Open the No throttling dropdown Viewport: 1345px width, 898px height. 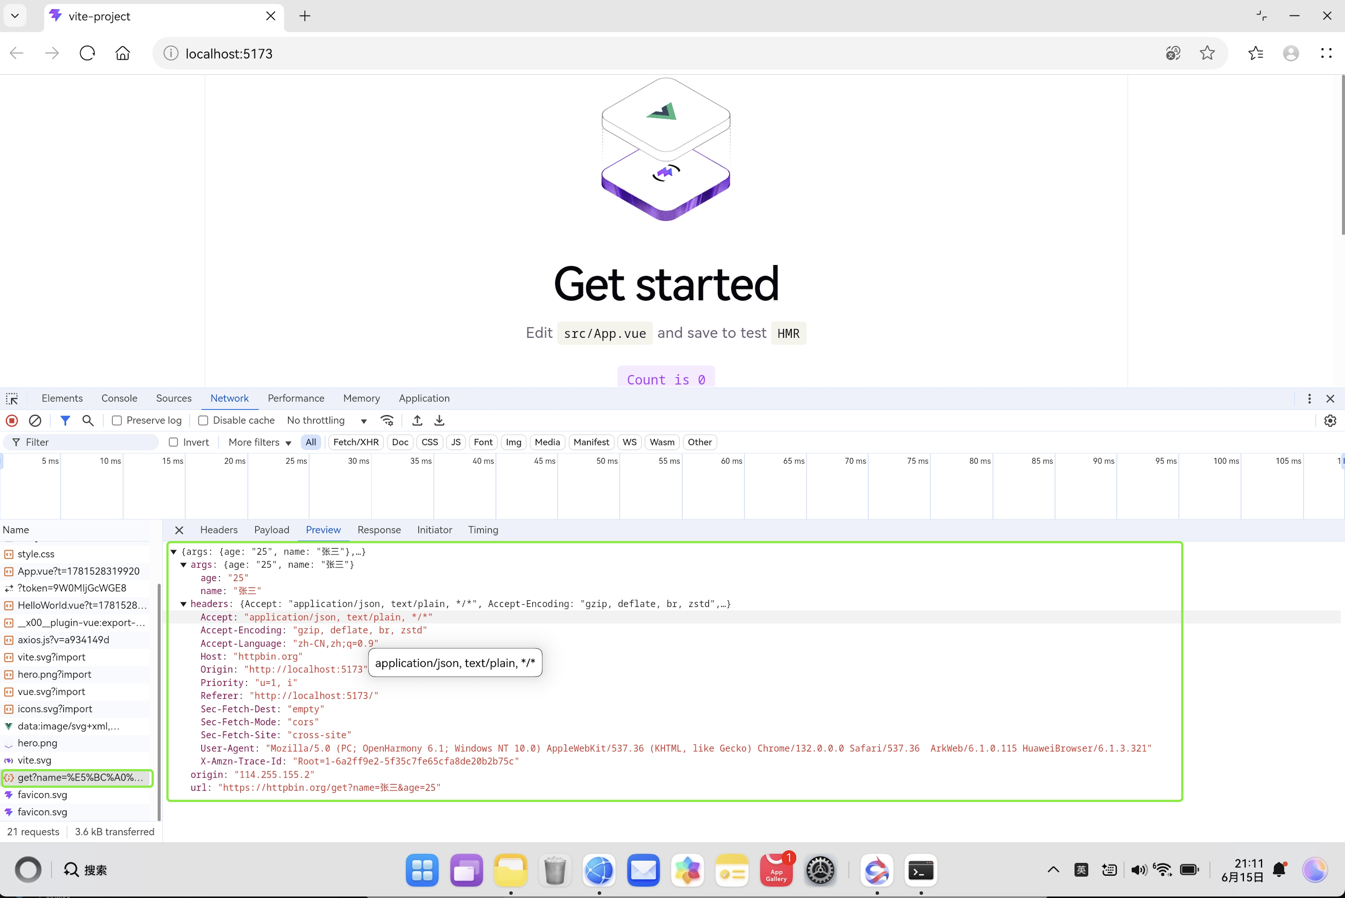327,420
